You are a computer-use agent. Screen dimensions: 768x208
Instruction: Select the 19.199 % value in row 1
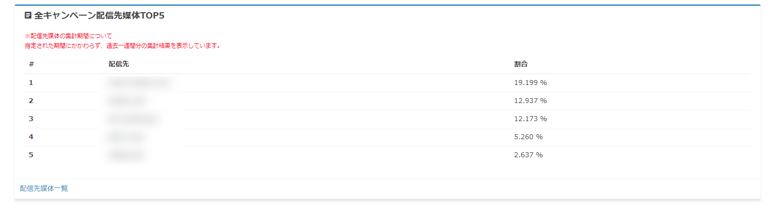point(530,83)
